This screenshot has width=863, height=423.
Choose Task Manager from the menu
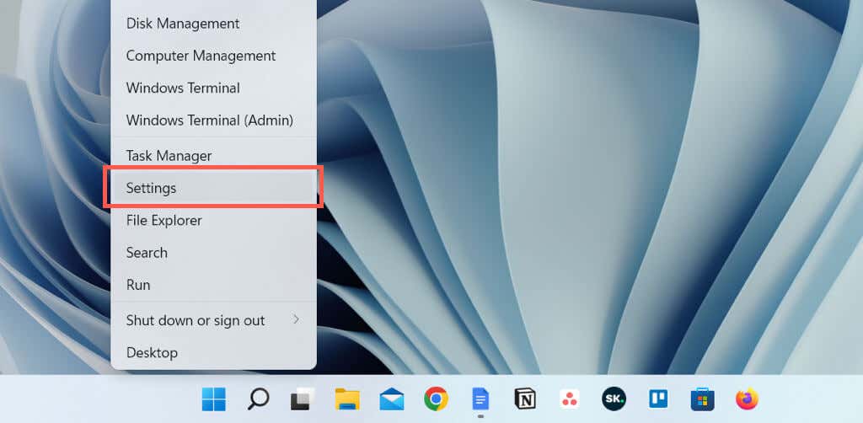[x=213, y=156]
